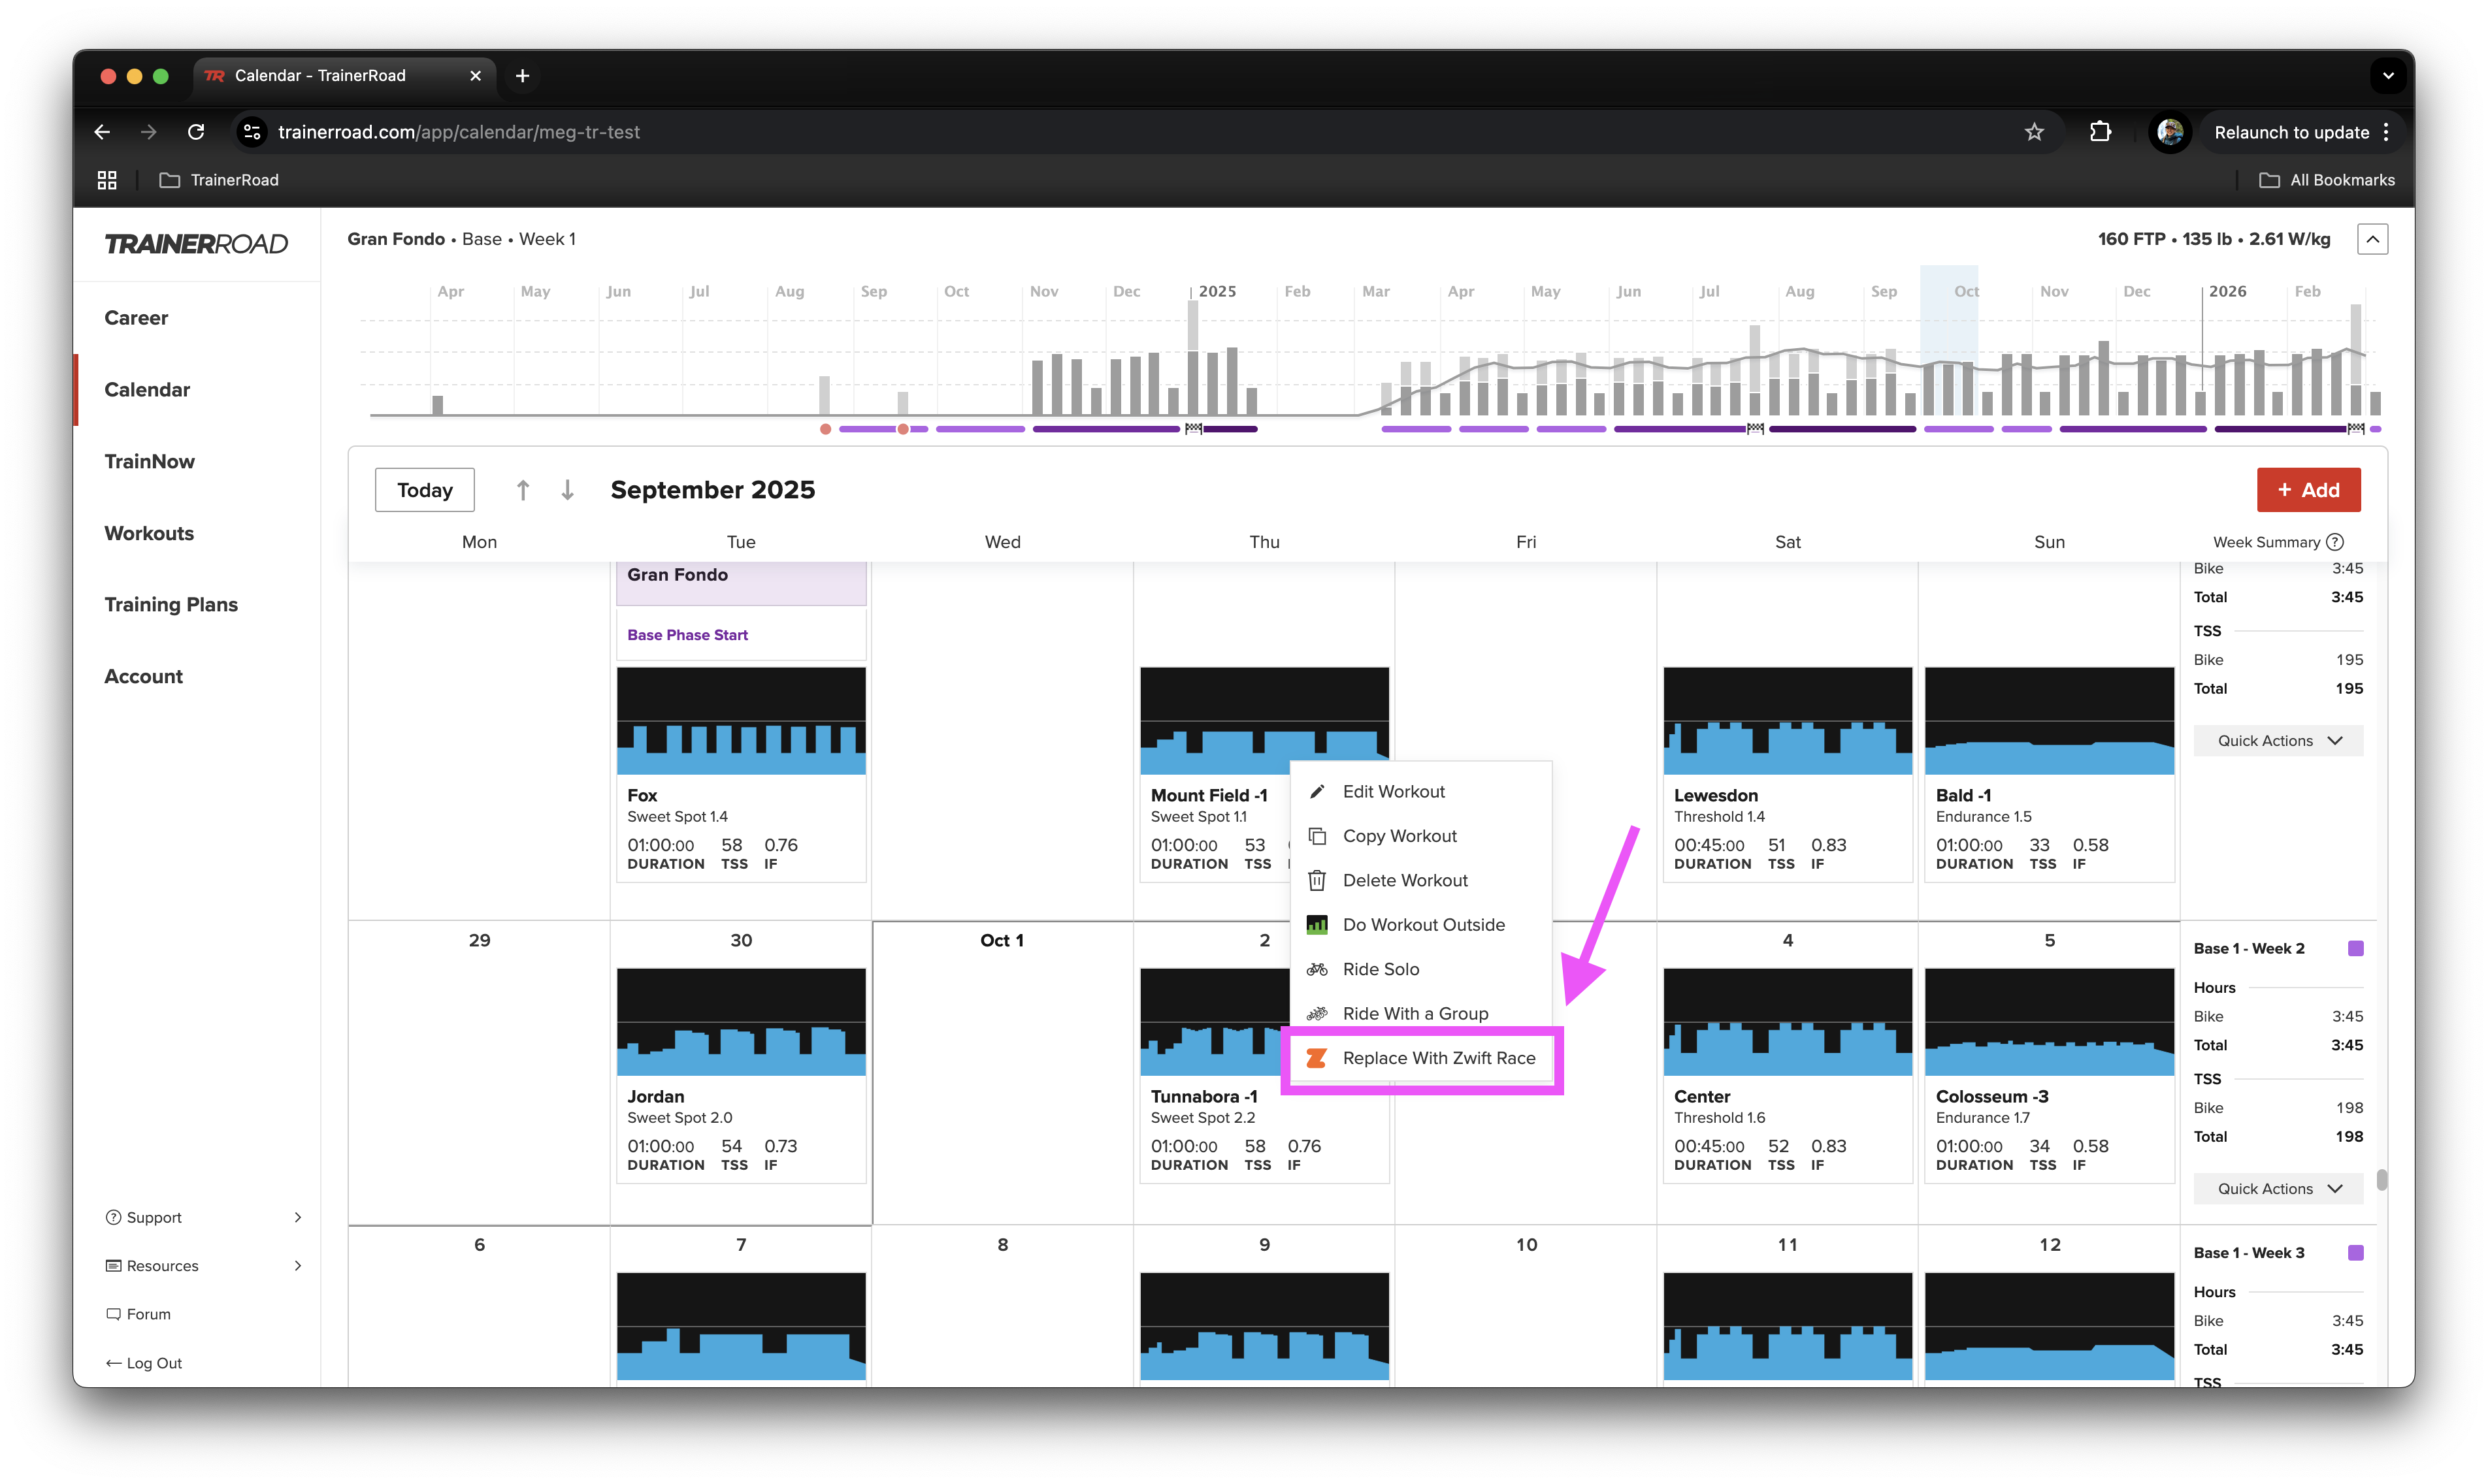Select Copy Workout from the context menu
2488x1484 pixels.
[1421, 836]
